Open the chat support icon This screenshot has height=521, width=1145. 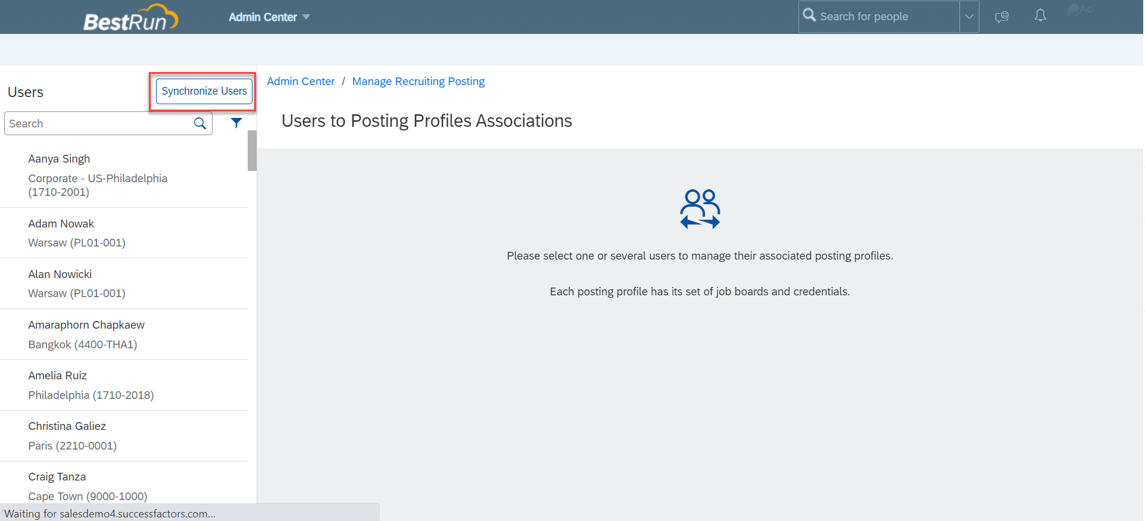click(1002, 17)
